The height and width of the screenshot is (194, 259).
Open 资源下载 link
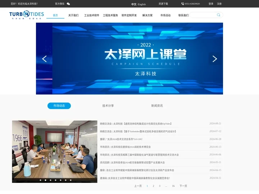click(x=163, y=4)
